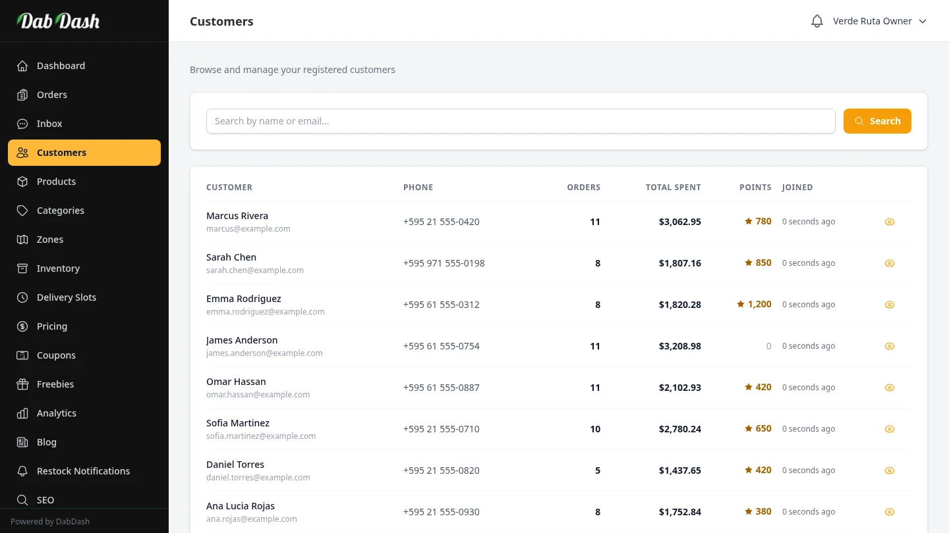949x533 pixels.
Task: Click the Freebies gift icon
Action: (x=22, y=384)
